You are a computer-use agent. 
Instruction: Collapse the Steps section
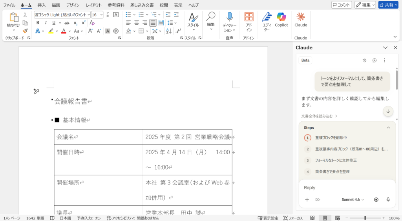point(388,128)
